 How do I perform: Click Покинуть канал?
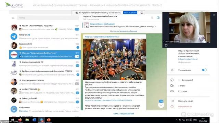pos(185,101)
